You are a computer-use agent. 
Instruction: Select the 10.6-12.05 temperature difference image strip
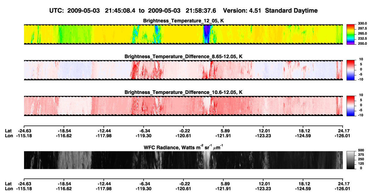[x=183, y=106]
